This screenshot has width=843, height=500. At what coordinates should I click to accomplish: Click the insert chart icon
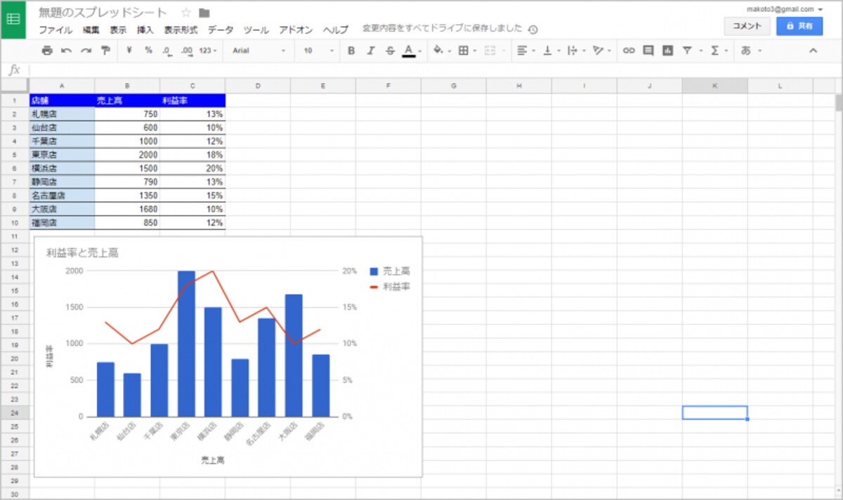click(667, 51)
